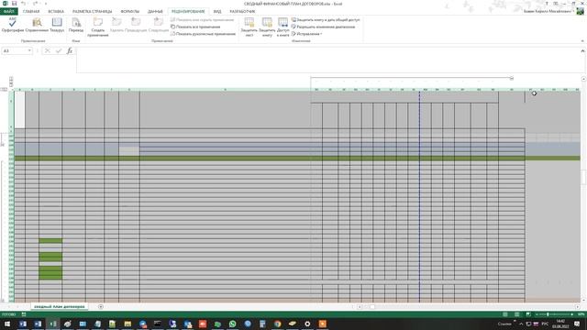587x330 pixels.
Task: Open the Windows Start menu
Action: tap(6, 324)
